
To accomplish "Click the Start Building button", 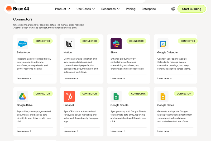I will click(x=191, y=9).
